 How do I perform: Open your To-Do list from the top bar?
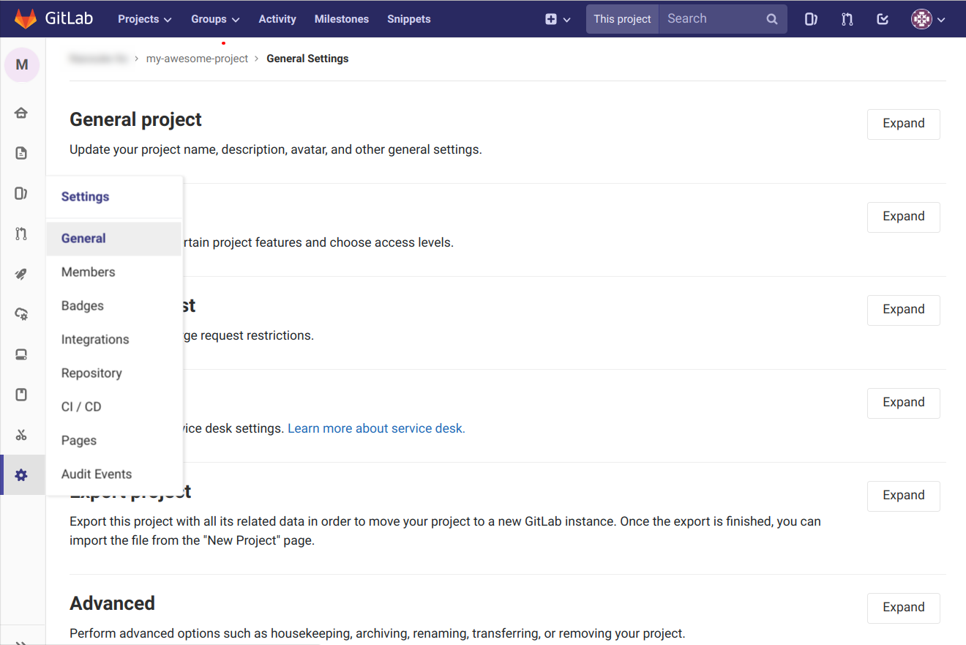tap(882, 18)
